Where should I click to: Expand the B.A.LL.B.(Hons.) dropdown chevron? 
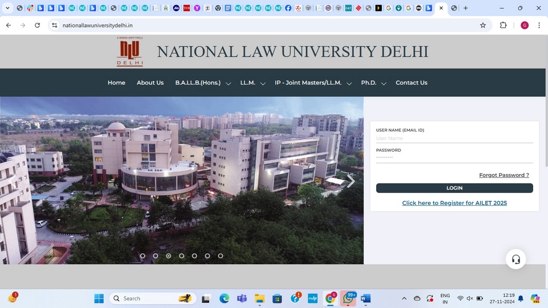pos(228,83)
